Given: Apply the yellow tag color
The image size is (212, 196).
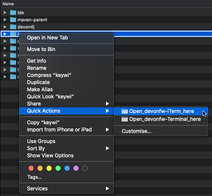Looking at the screenshot, I should (x=49, y=168).
